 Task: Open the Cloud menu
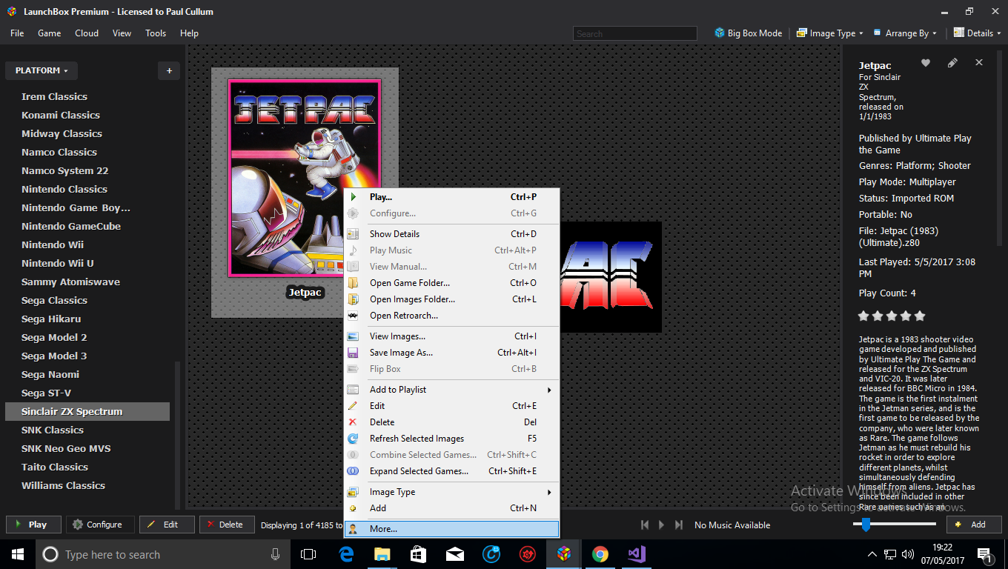coord(87,33)
